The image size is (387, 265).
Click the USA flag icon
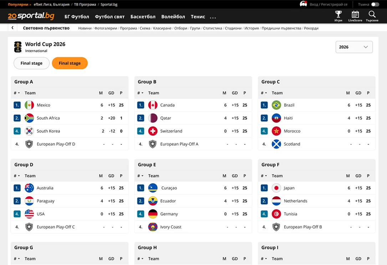point(29,214)
